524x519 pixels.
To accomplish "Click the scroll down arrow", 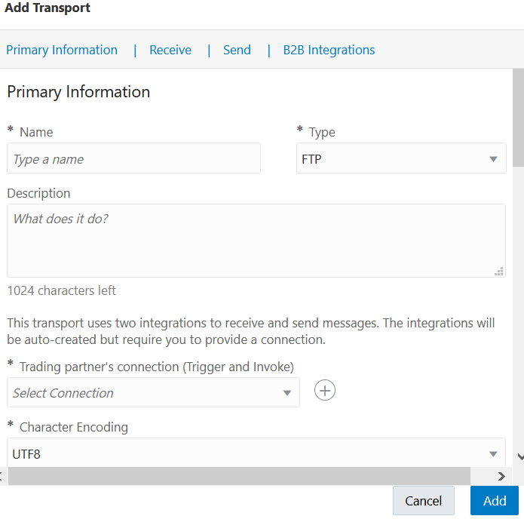I will (519, 456).
